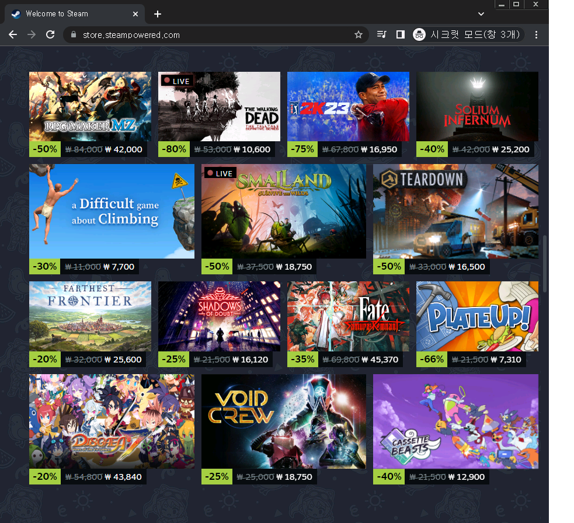Click the -50% discount on RPG Maker MZ
Image resolution: width=574 pixels, height=523 pixels.
45,149
